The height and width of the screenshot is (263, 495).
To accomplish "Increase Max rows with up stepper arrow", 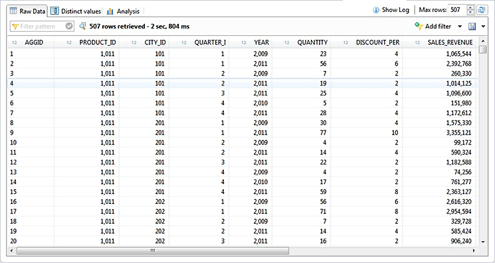I will pos(470,8).
